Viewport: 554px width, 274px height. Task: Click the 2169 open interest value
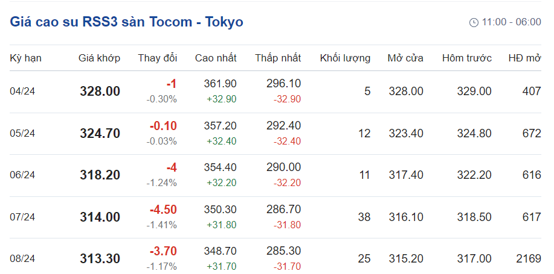point(529,259)
